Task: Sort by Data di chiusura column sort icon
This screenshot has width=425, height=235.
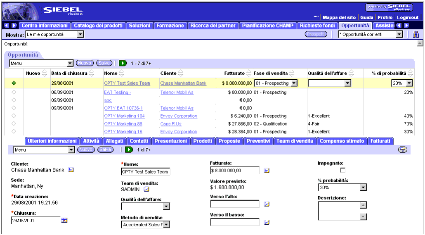Action: tap(92, 73)
